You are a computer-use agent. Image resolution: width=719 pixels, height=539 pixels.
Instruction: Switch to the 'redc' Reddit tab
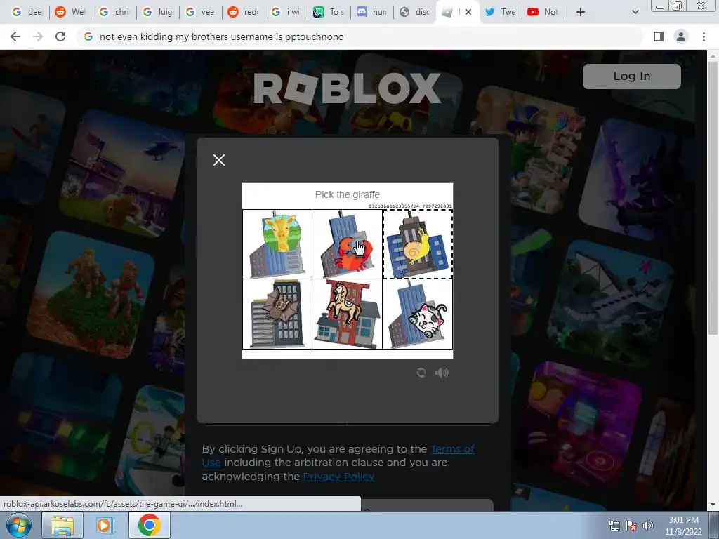click(244, 12)
